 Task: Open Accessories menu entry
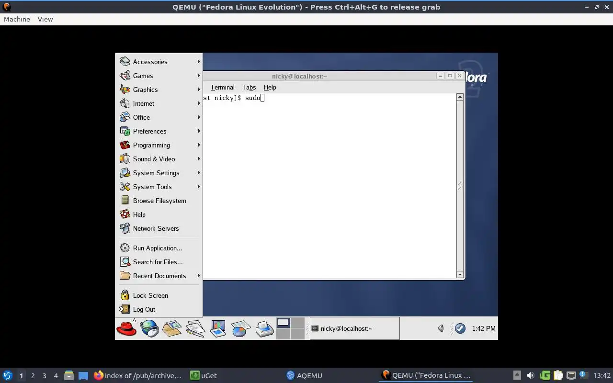(159, 62)
